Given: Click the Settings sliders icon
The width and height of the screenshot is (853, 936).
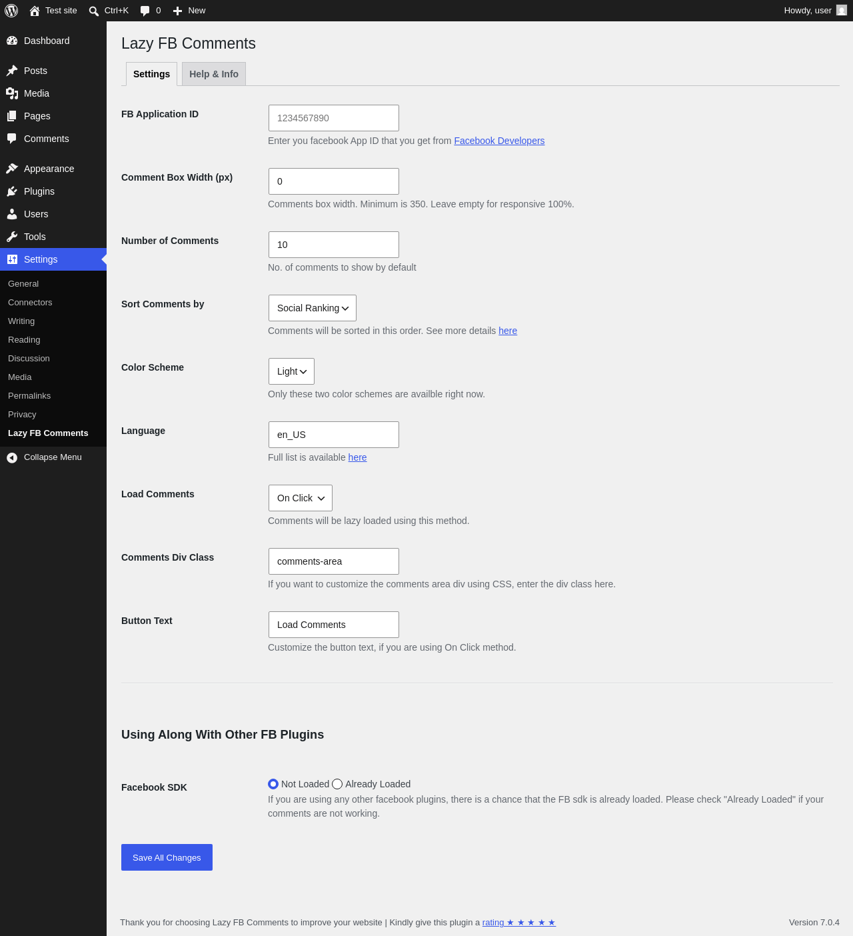Looking at the screenshot, I should (12, 259).
